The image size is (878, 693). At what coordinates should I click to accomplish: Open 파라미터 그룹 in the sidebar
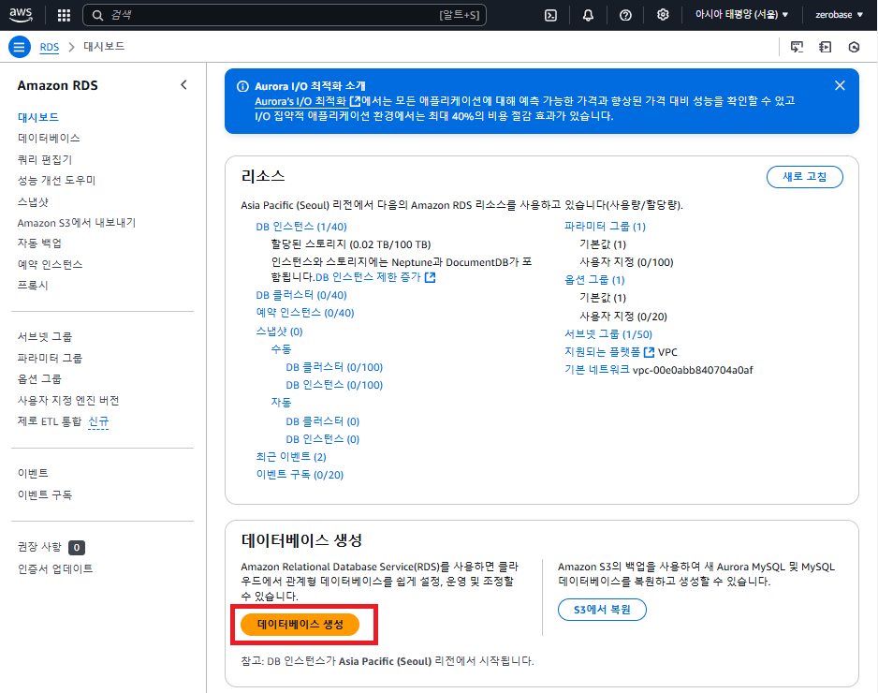tap(50, 358)
